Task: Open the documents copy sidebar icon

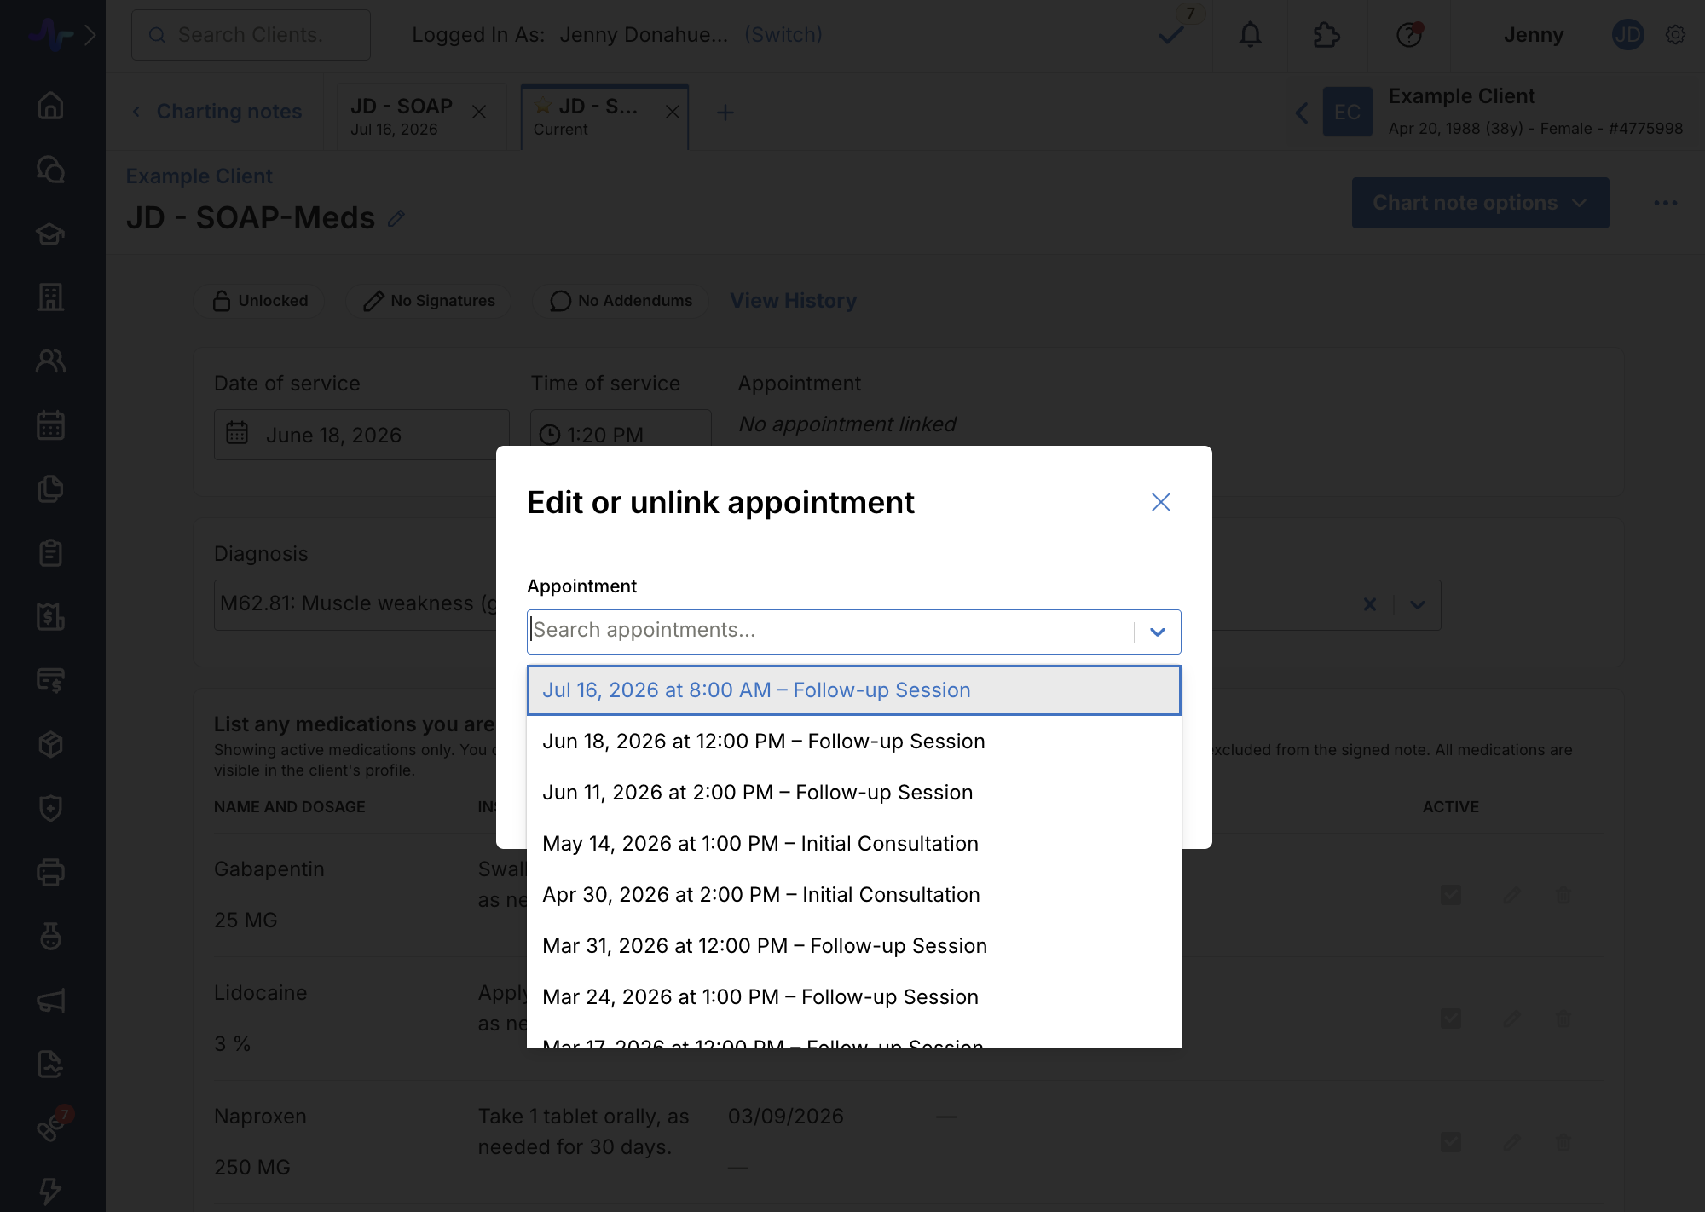Action: [x=51, y=489]
